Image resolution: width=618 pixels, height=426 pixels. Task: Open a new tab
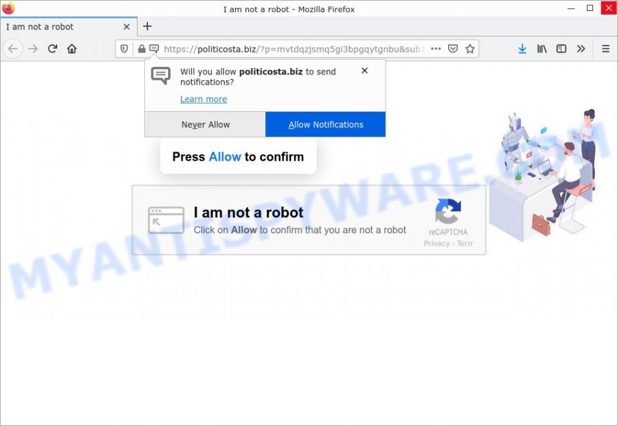coord(147,26)
